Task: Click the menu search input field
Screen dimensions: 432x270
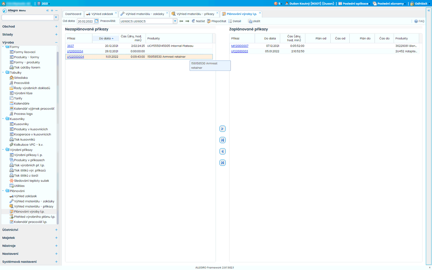Action: [x=28, y=17]
